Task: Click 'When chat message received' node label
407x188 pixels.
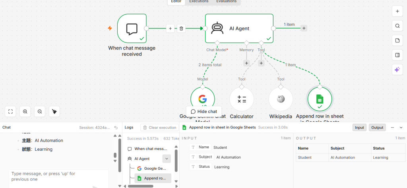Action: click(132, 51)
